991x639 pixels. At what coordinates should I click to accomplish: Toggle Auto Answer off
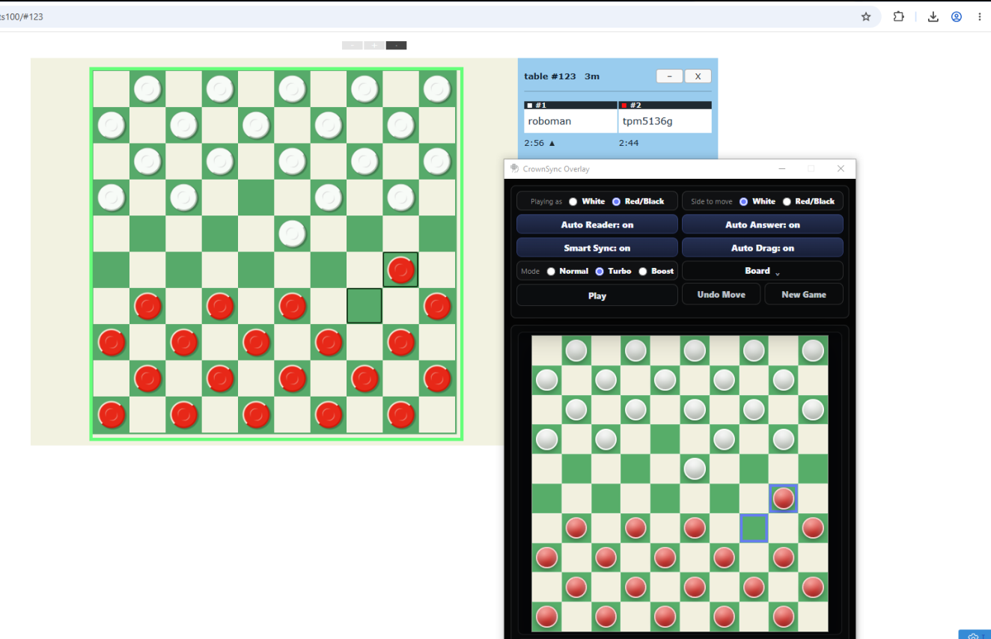point(763,224)
